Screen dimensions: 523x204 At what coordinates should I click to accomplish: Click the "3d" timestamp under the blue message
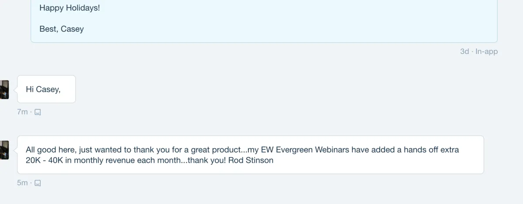coord(464,51)
